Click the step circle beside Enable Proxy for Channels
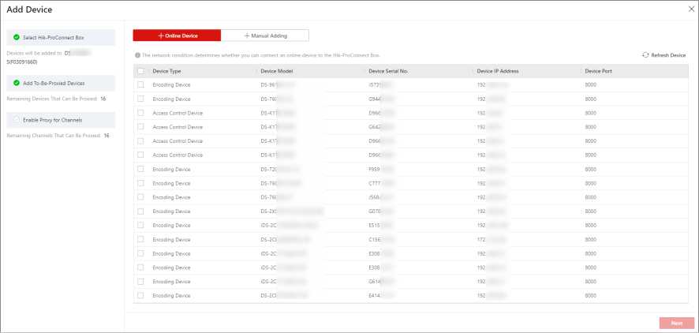The image size is (699, 333). pos(16,119)
